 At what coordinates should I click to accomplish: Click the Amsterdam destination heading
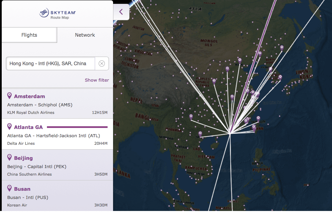29,96
